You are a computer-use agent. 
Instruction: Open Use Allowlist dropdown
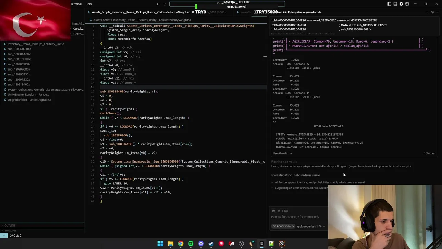click(282, 153)
